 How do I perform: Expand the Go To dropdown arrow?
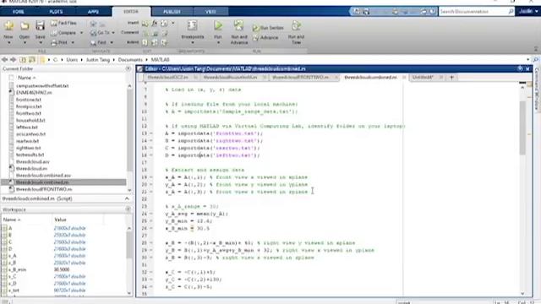coord(112,33)
